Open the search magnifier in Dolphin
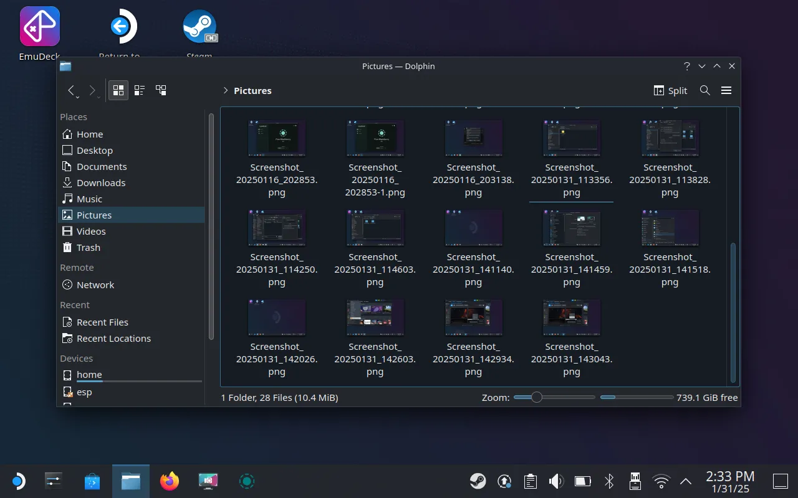 tap(704, 90)
